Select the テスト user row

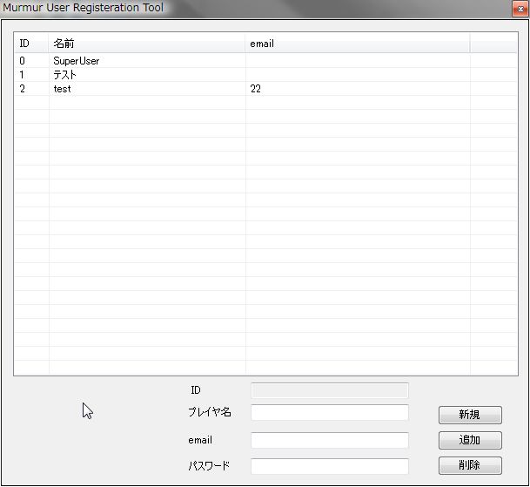(x=265, y=75)
